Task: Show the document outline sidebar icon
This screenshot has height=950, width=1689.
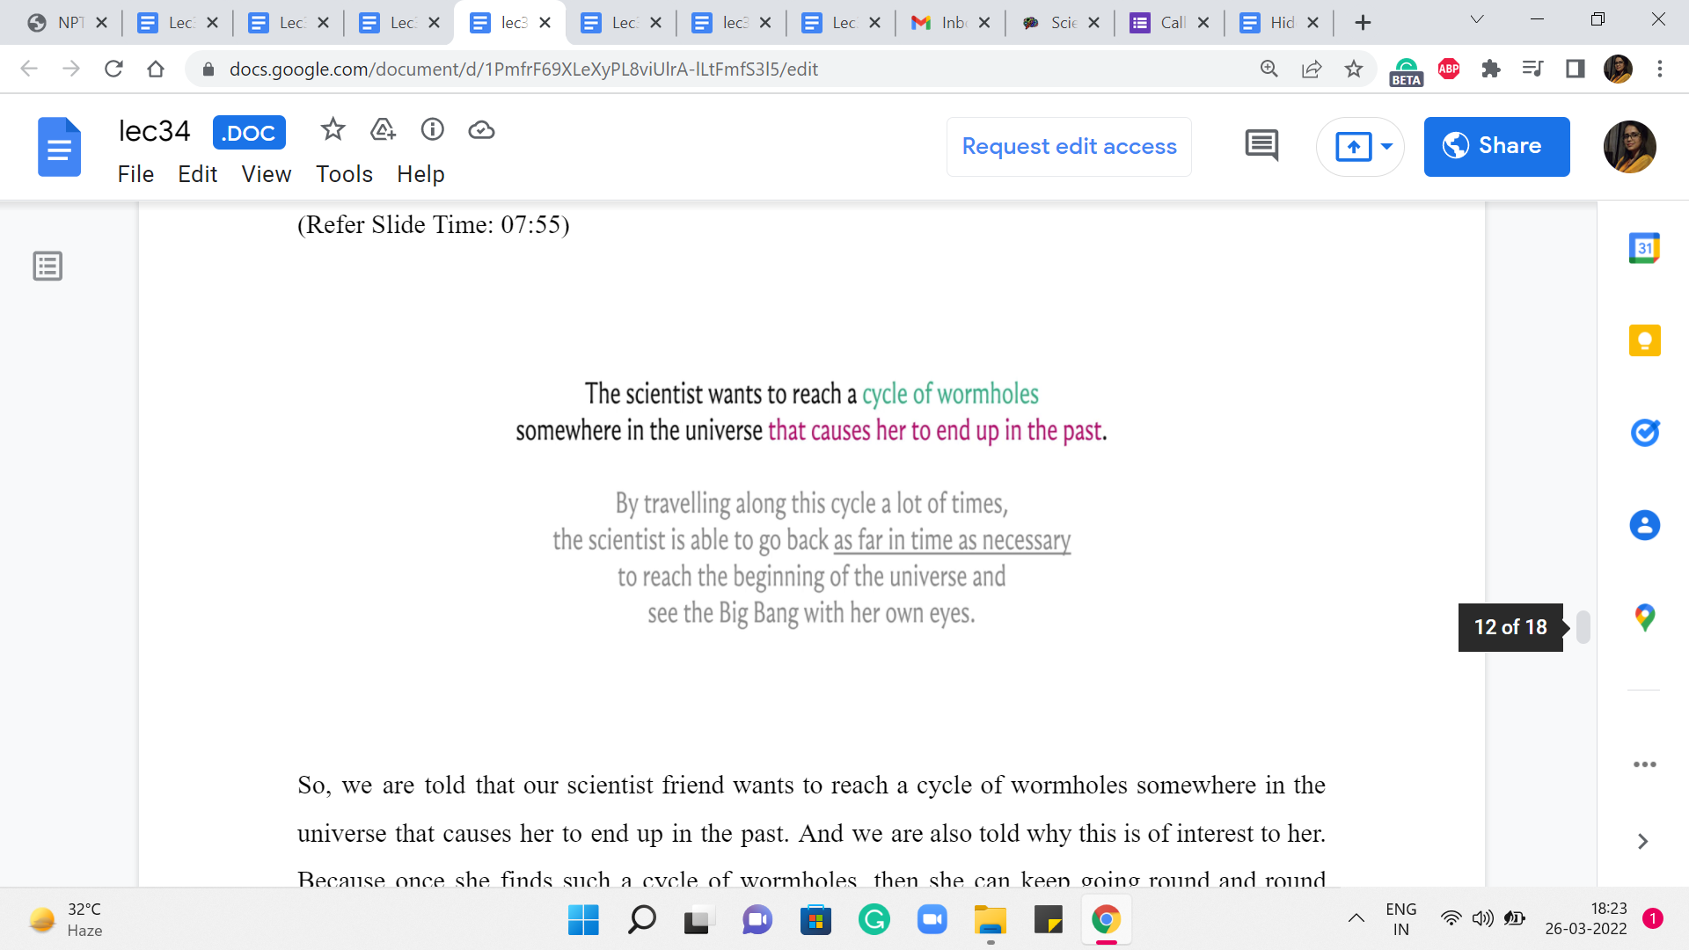Action: pyautogui.click(x=48, y=266)
